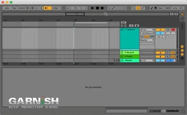Viewport: 187px width, 115px height.
Task: Set monitor to Off
Action: 152,37
